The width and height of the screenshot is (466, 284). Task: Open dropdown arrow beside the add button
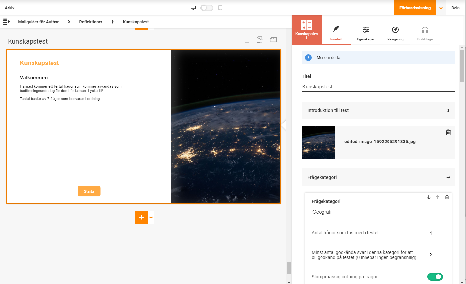coord(151,217)
